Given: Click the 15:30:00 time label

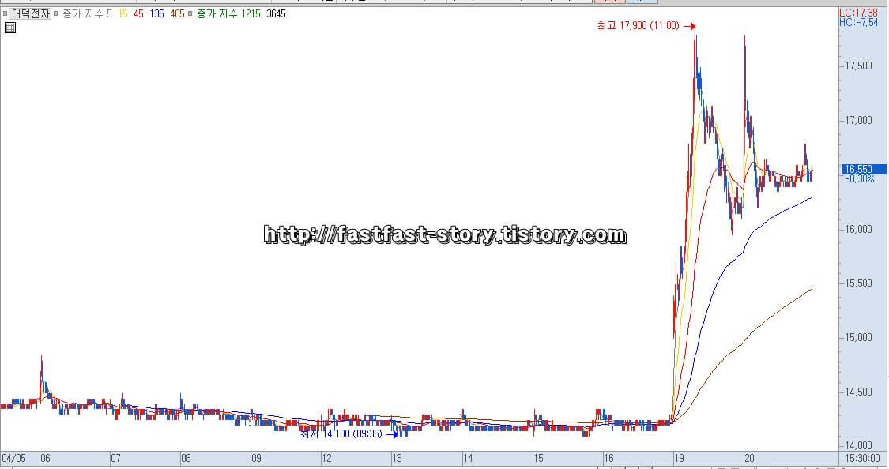Looking at the screenshot, I should point(862,458).
